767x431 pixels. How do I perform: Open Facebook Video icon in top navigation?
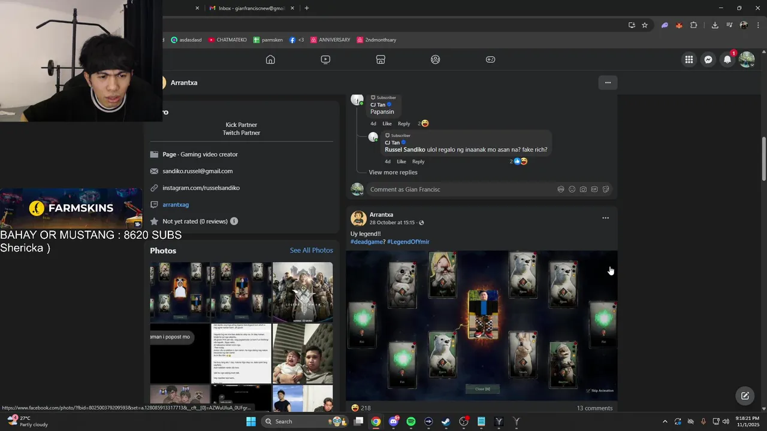pos(325,59)
